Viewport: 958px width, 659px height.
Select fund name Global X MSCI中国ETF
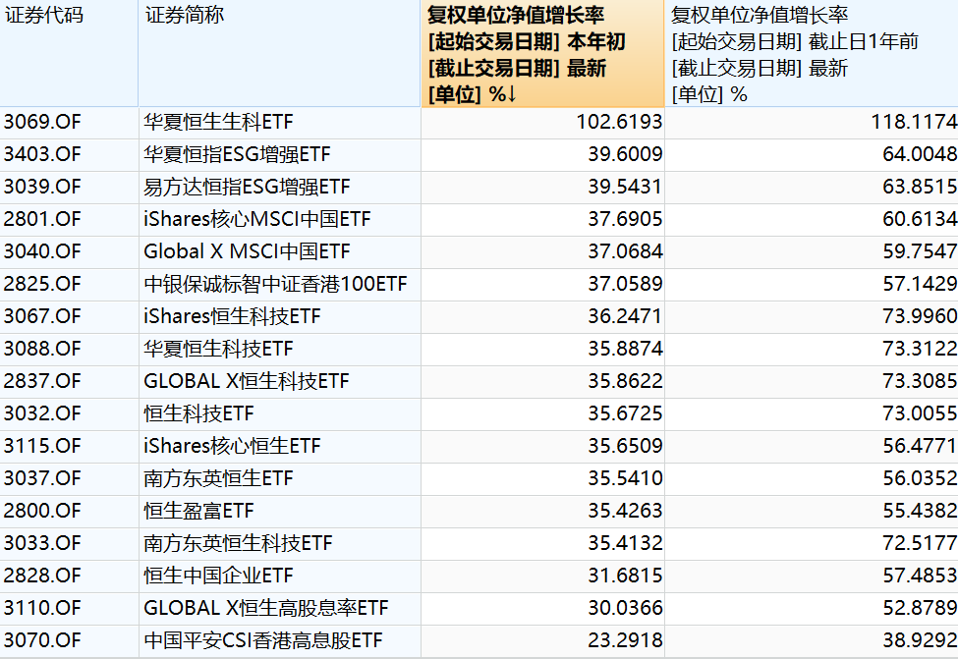pyautogui.click(x=247, y=251)
